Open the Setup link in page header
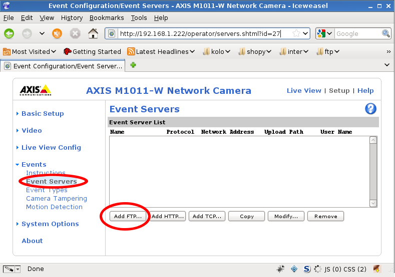 tap(339, 91)
